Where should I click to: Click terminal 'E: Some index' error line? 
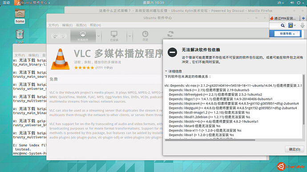[30, 145]
